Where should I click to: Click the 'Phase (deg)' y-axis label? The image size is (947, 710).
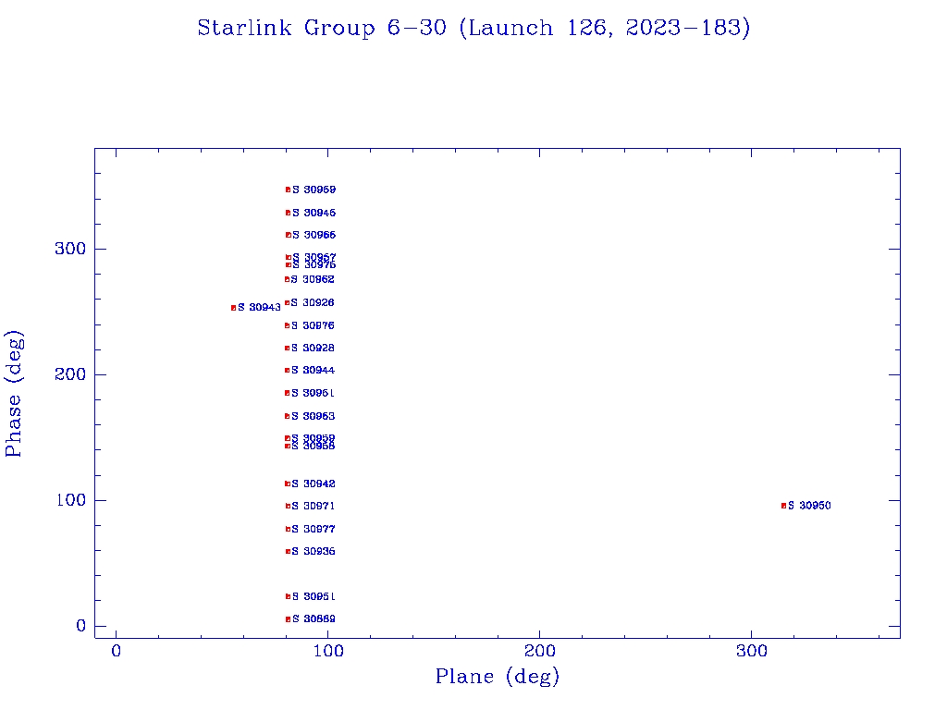14,394
